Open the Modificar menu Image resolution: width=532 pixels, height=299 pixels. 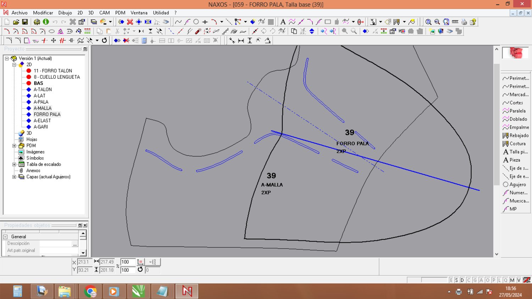tap(43, 13)
